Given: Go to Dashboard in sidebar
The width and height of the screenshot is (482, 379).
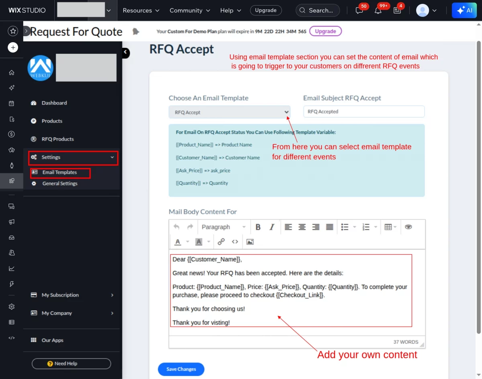Looking at the screenshot, I should click(x=54, y=103).
